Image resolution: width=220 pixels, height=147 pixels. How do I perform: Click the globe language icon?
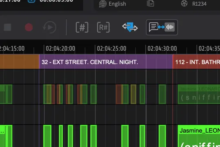coord(103,4)
